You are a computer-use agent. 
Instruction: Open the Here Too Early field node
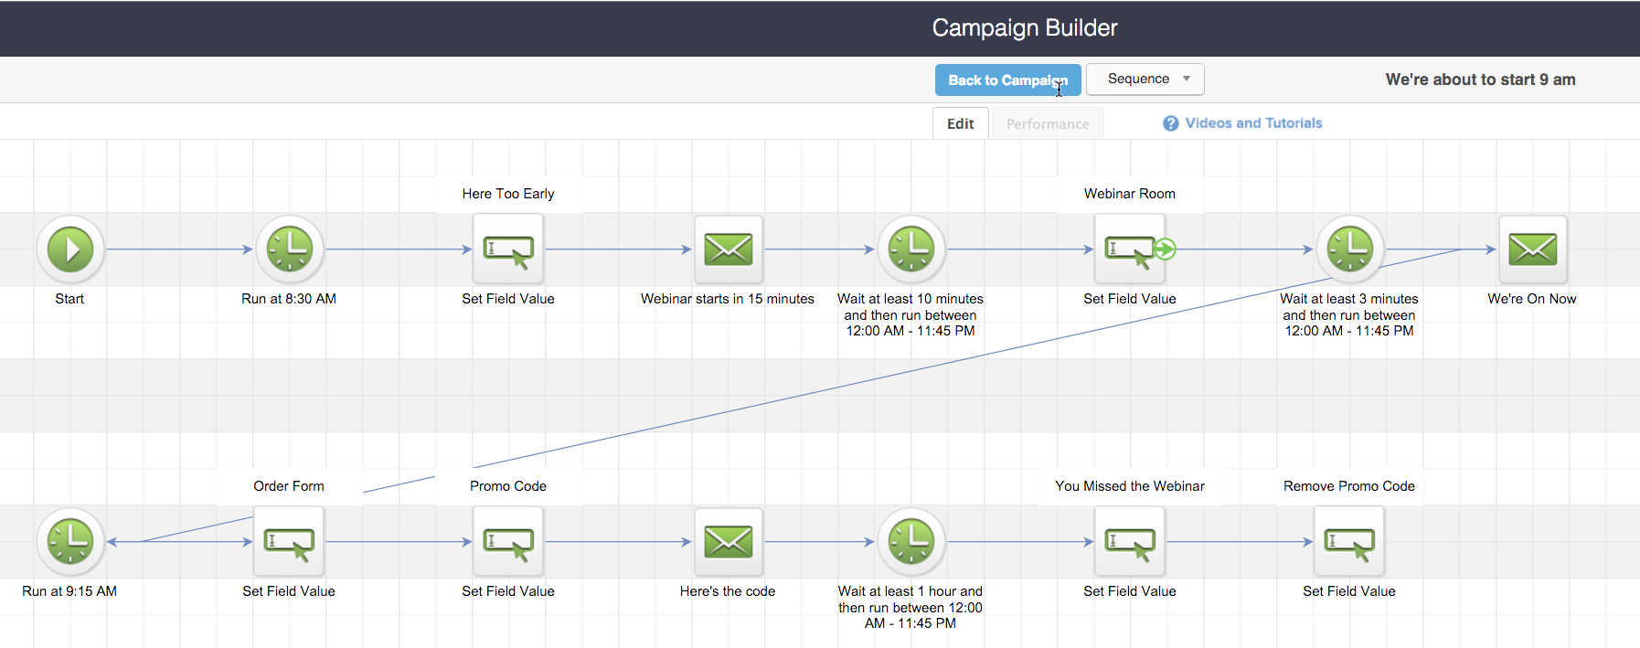point(508,250)
